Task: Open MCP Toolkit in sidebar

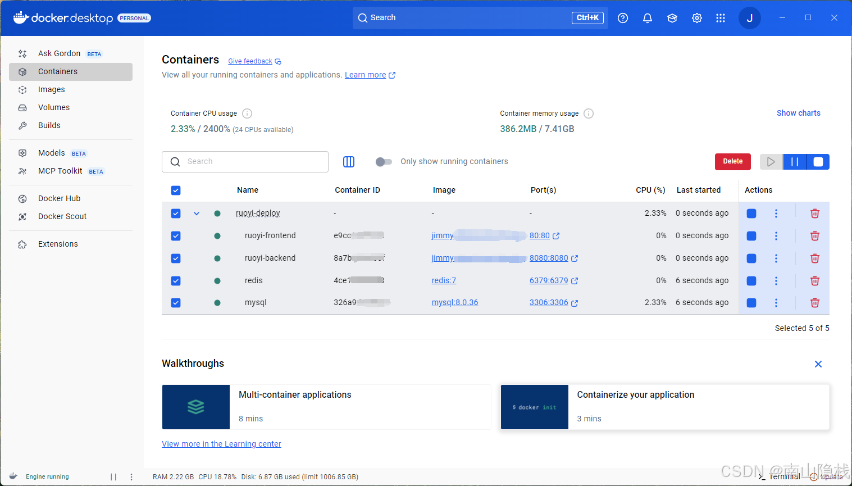Action: point(71,171)
